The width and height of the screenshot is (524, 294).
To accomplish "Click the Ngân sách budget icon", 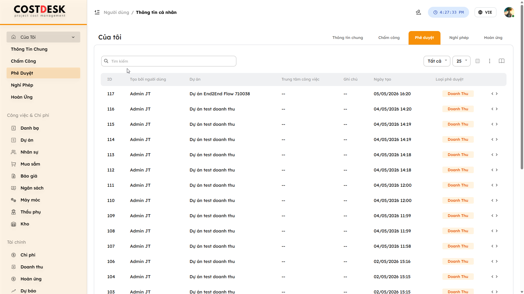I will [x=13, y=188].
